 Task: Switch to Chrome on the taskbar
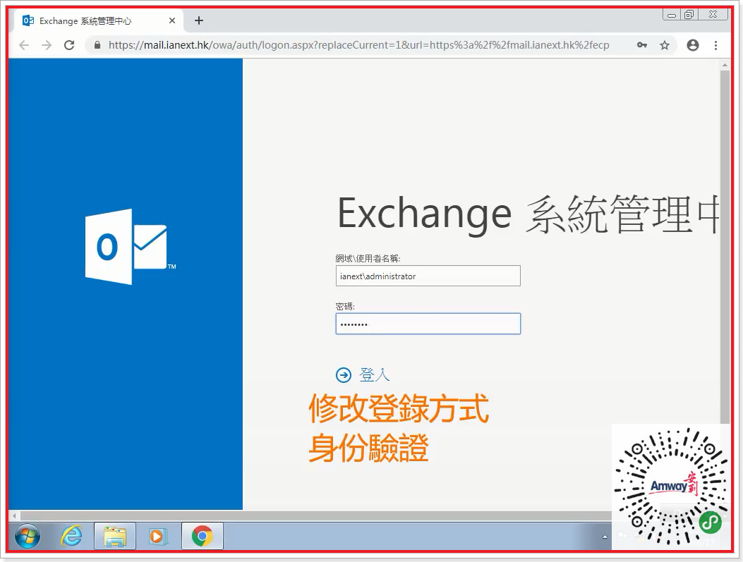(203, 536)
